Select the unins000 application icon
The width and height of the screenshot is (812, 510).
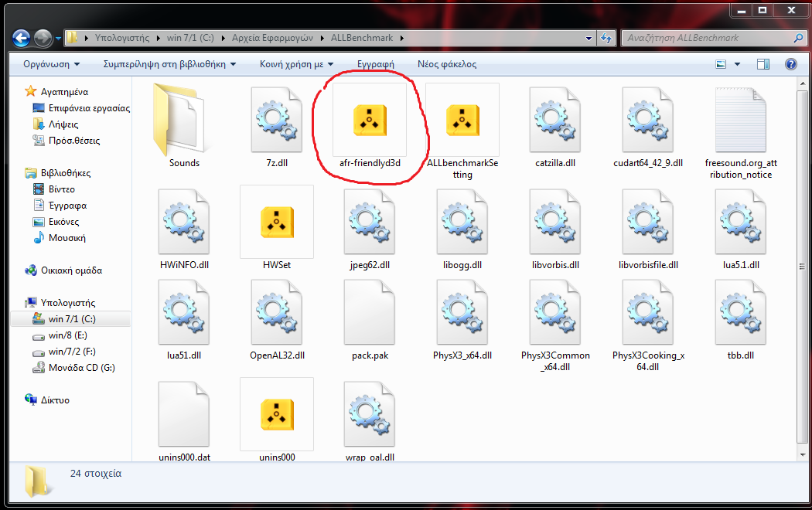pos(277,414)
